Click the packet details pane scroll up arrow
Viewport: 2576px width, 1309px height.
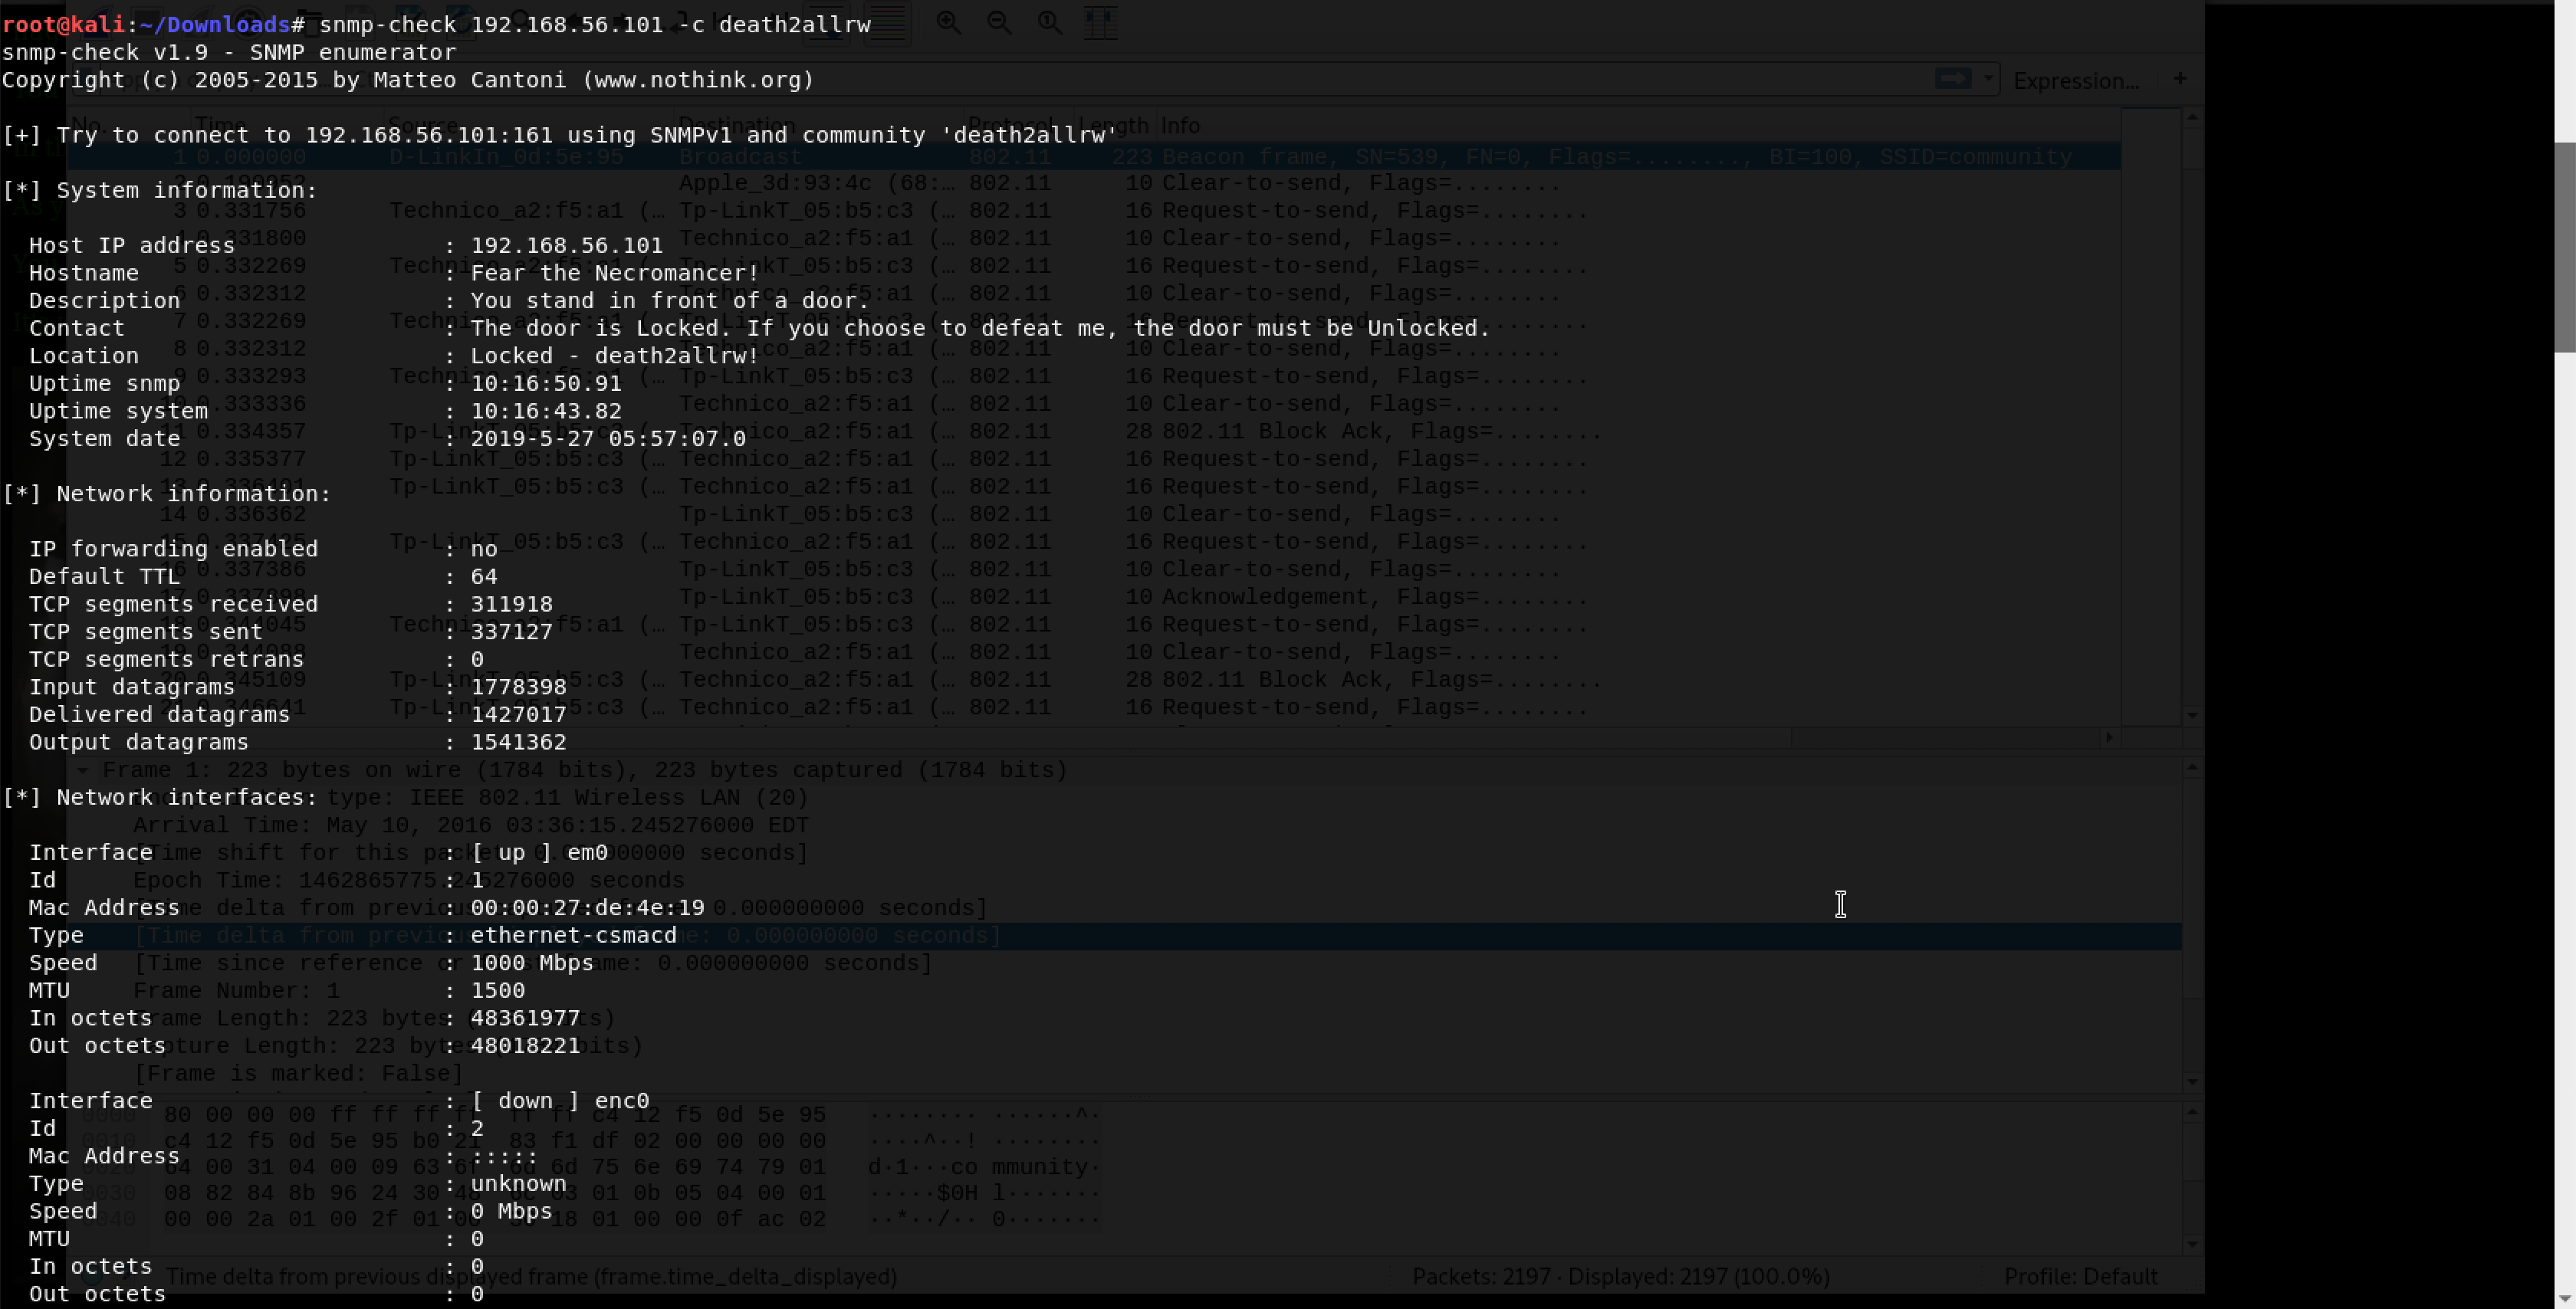click(x=2192, y=769)
